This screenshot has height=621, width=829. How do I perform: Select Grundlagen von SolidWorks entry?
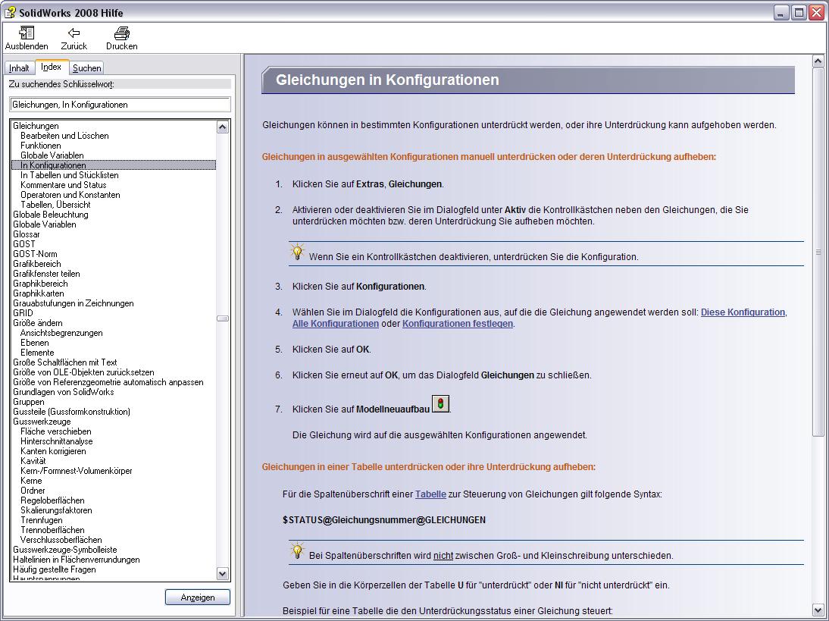pyautogui.click(x=64, y=393)
